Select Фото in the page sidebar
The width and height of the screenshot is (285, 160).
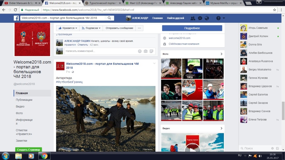point(19,113)
